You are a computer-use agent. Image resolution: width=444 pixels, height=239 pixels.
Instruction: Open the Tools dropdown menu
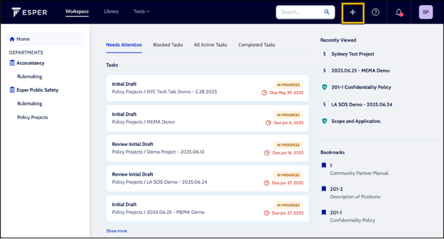point(141,12)
